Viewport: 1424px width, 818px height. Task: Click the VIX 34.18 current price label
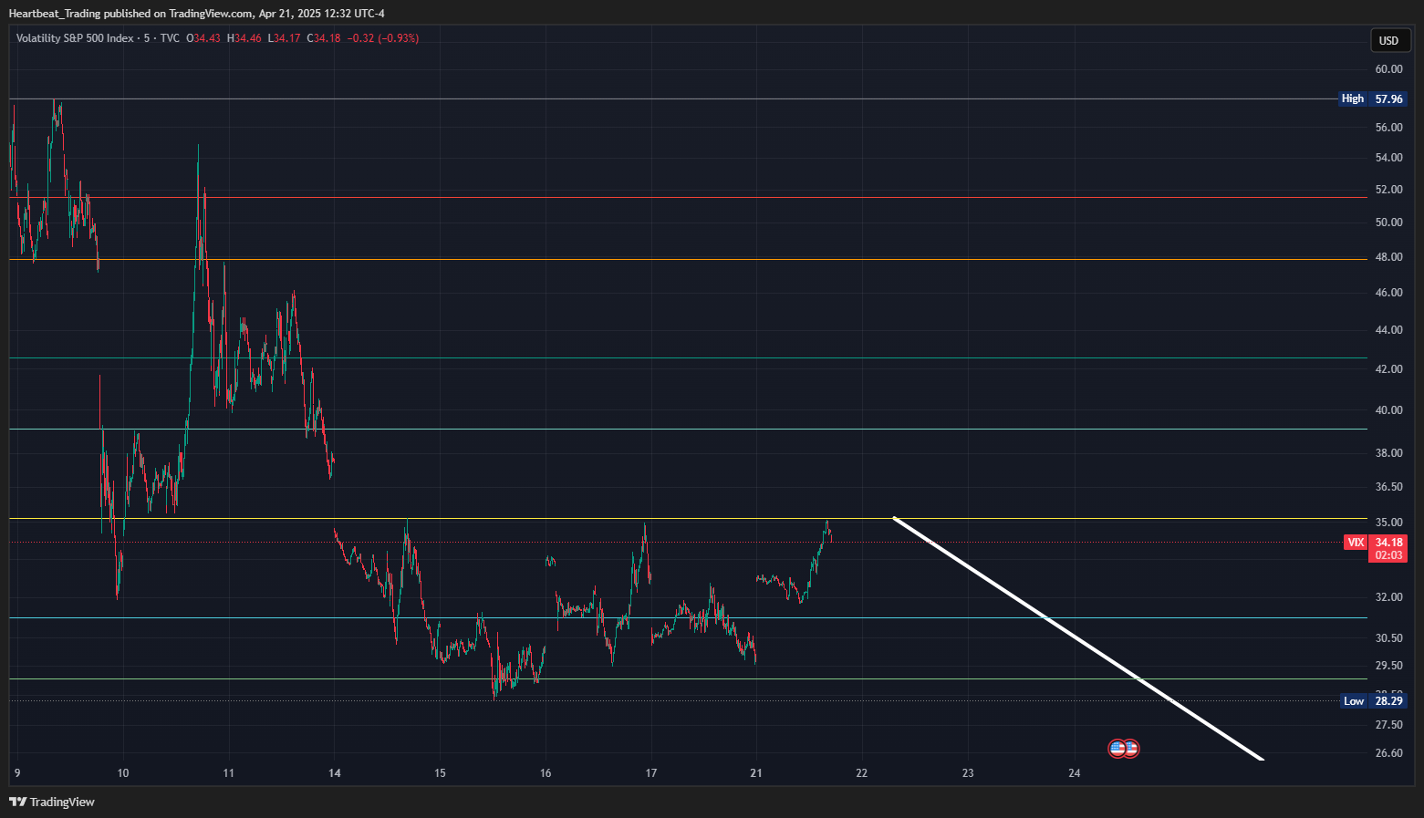pyautogui.click(x=1375, y=542)
